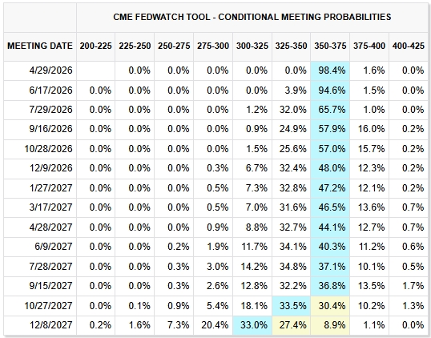This screenshot has width=431, height=338.
Task: Click the 65.7% cell for 7/29/2026
Action: (x=330, y=110)
